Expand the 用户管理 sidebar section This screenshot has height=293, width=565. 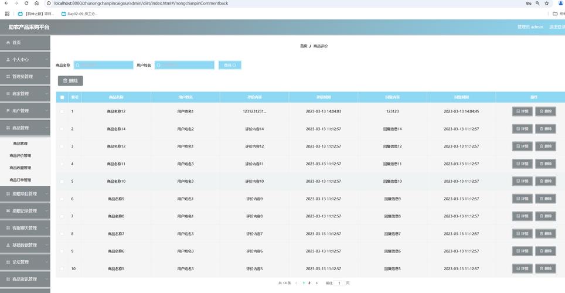point(25,111)
